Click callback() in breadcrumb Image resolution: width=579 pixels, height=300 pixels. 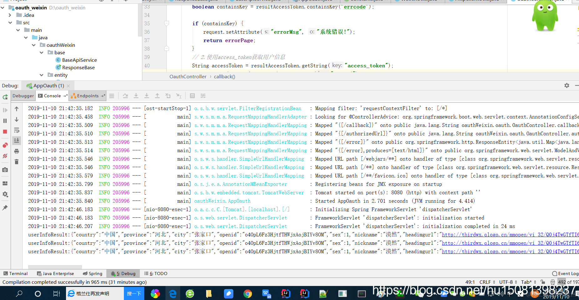(225, 76)
